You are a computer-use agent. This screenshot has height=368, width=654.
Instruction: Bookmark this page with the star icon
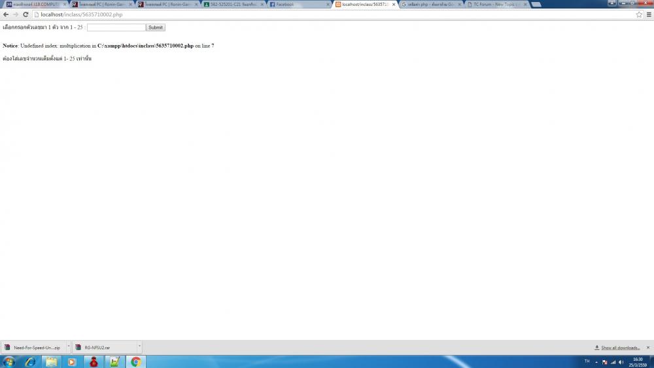(x=639, y=14)
